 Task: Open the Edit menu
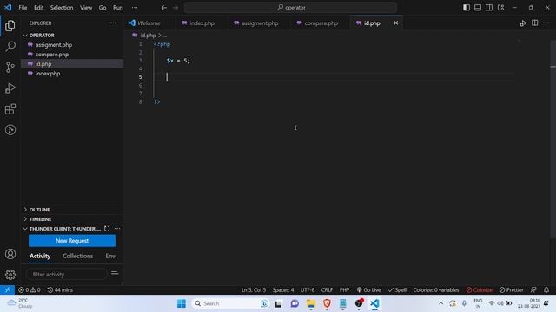coord(38,8)
